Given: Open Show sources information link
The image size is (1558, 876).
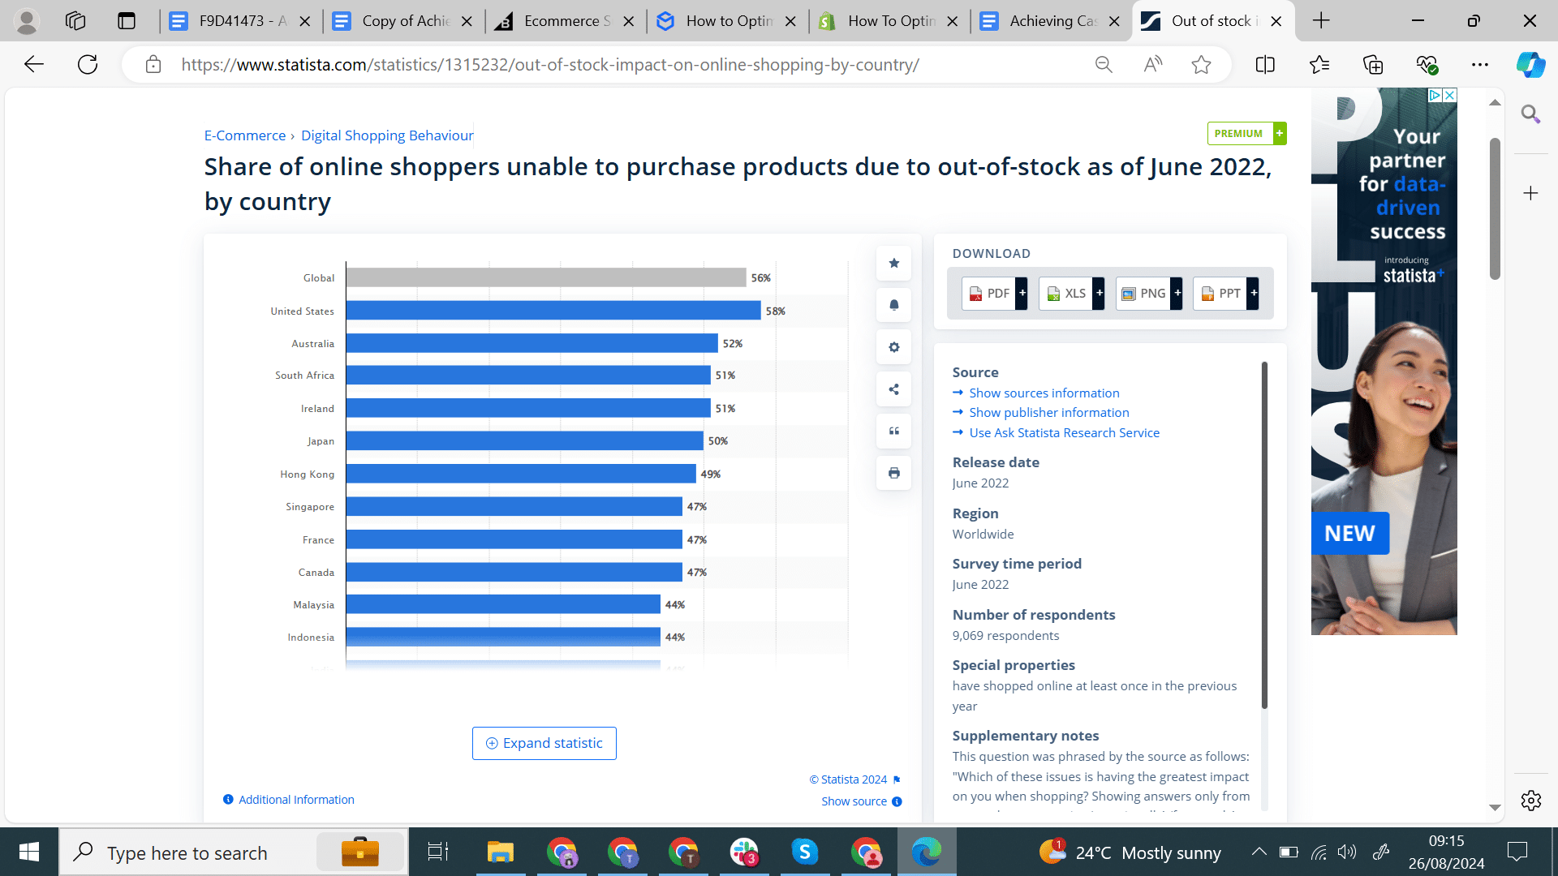Looking at the screenshot, I should (x=1044, y=393).
